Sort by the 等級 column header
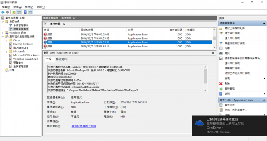The height and width of the screenshot is (141, 267). click(61, 30)
